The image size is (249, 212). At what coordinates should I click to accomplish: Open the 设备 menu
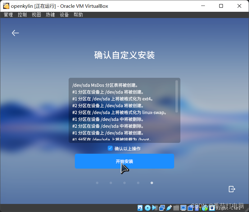pos(64,15)
